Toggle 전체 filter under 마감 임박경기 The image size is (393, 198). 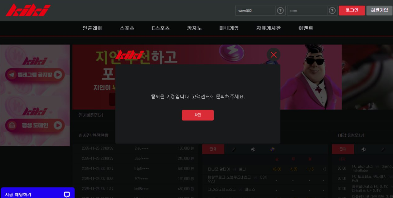coord(343,149)
